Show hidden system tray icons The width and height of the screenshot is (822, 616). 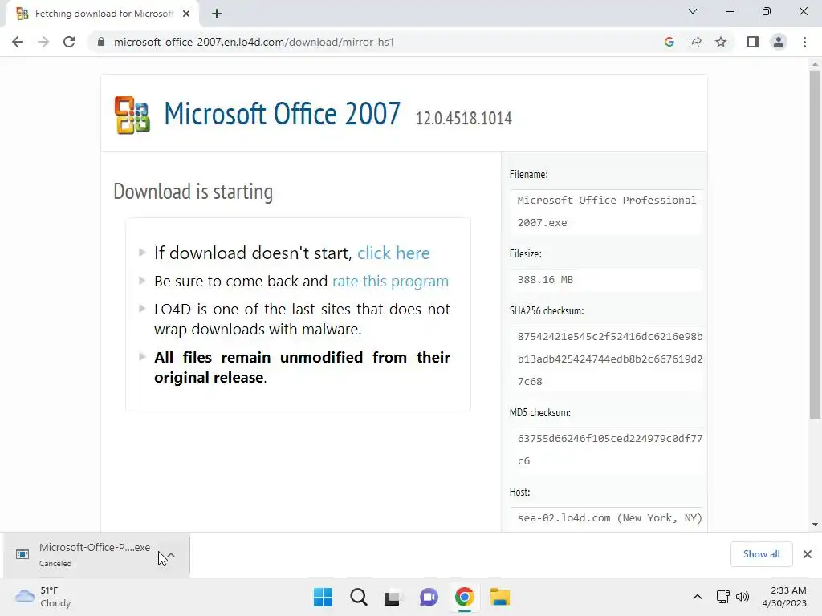(698, 597)
